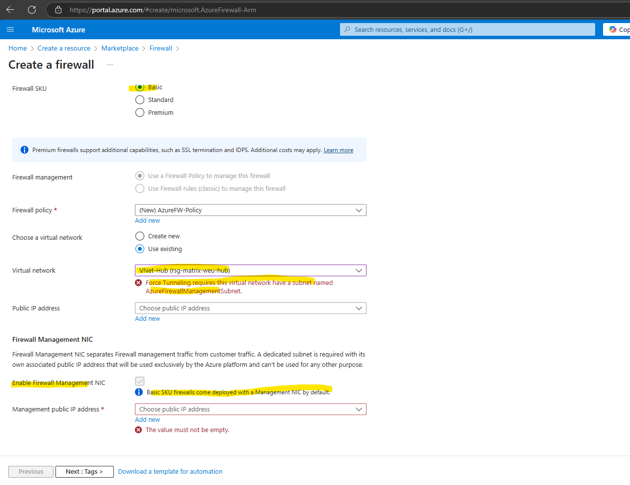Image resolution: width=630 pixels, height=485 pixels.
Task: Go to Home breadcrumb
Action: coord(18,48)
